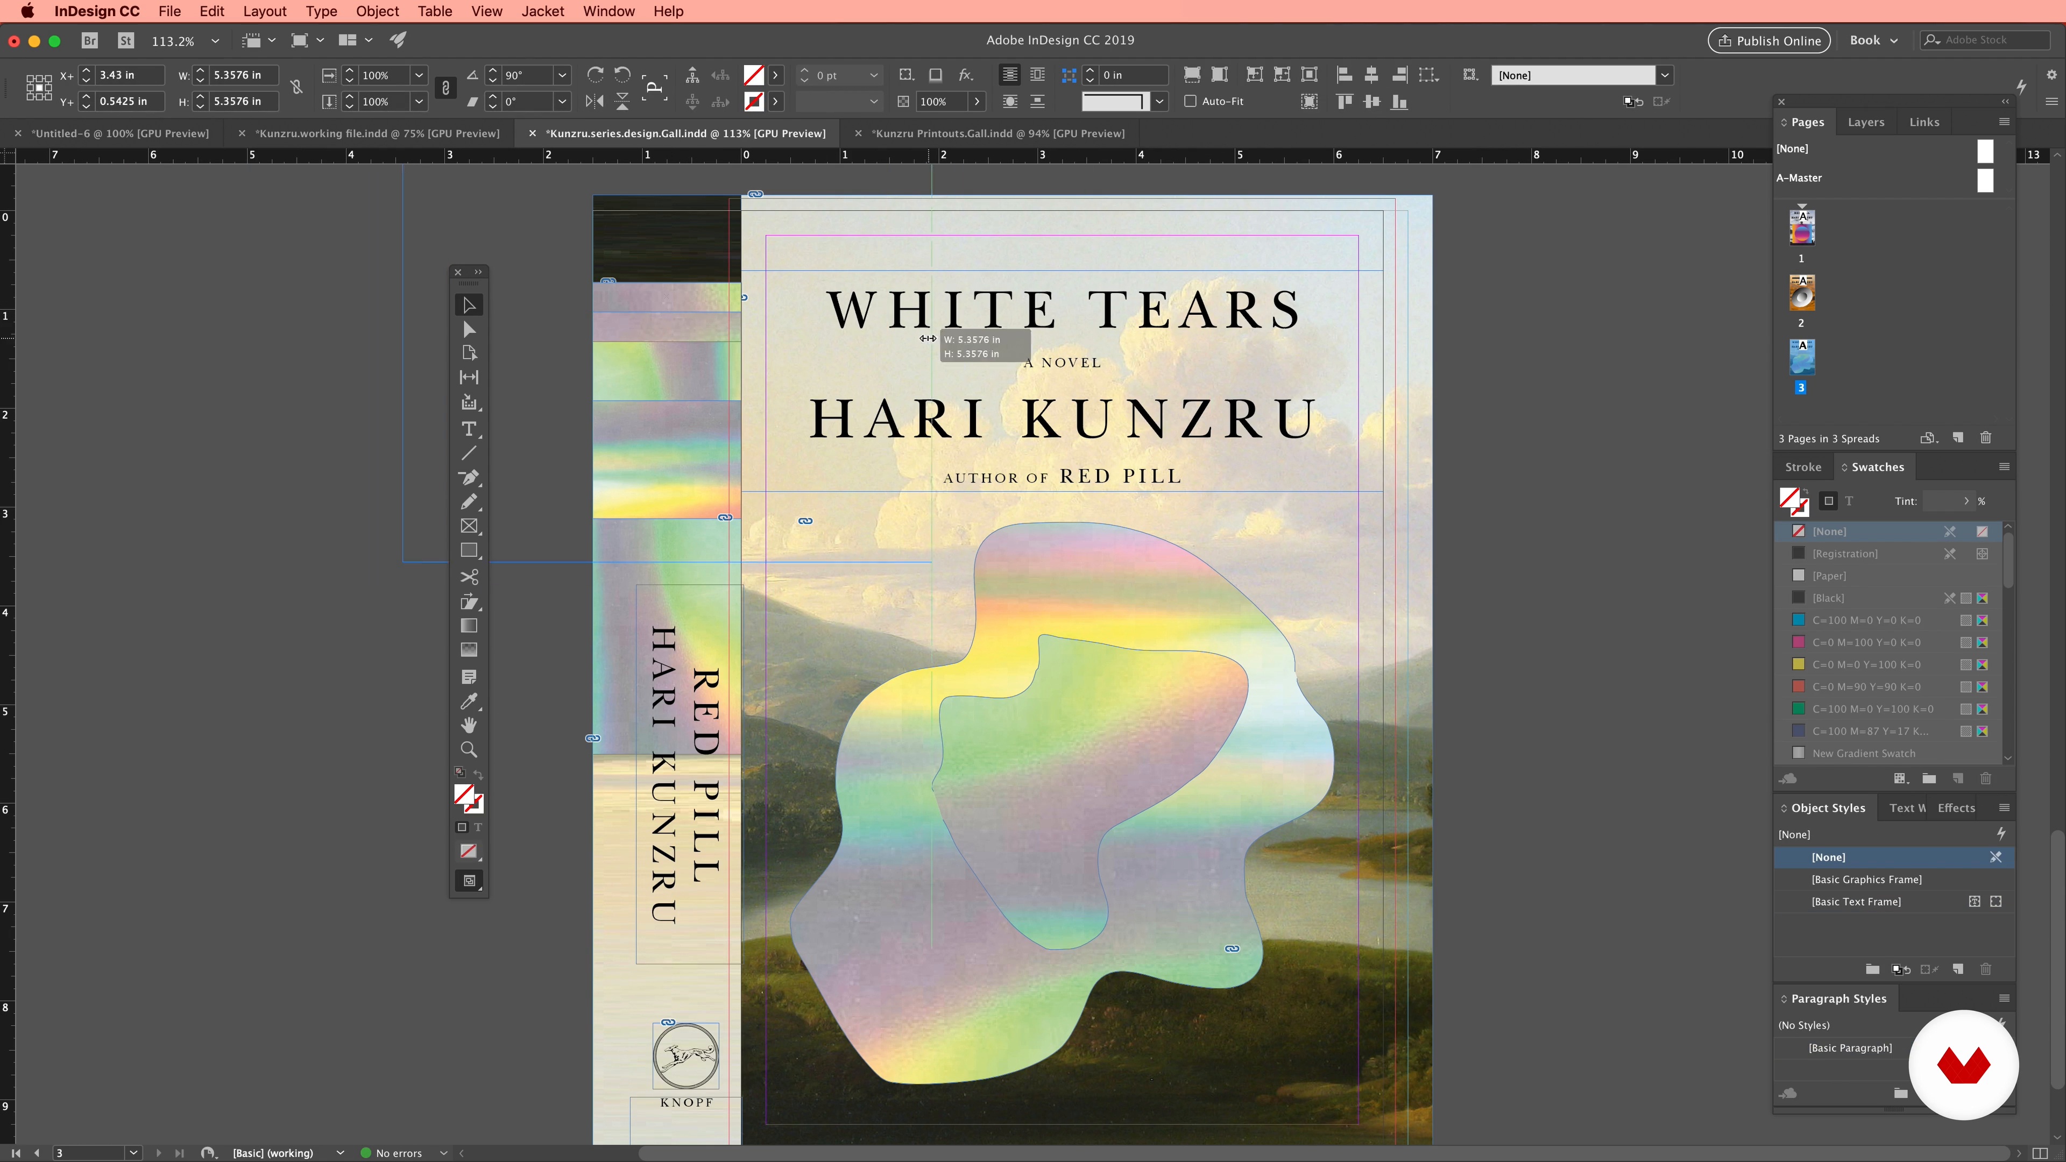This screenshot has height=1162, width=2066.
Task: Open the zoom level dropdown
Action: 215,41
